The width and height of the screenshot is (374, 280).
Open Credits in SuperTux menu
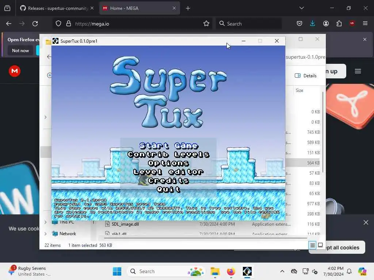[168, 180]
